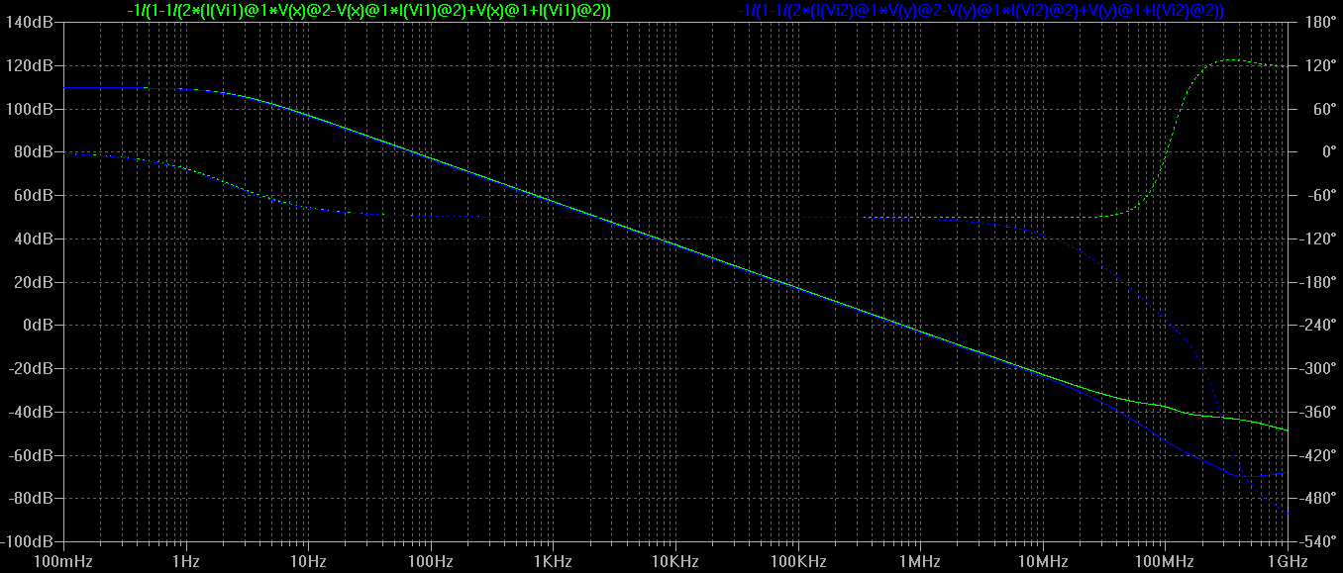Click the 140dB left axis label
The height and width of the screenshot is (573, 1343).
(x=29, y=22)
